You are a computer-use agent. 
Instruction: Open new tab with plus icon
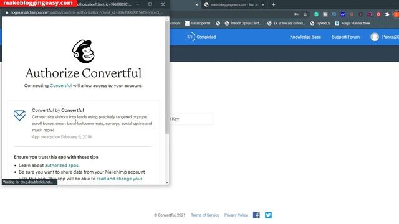[x=273, y=4]
